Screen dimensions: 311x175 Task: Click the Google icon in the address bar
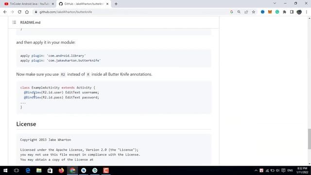pyautogui.click(x=231, y=12)
